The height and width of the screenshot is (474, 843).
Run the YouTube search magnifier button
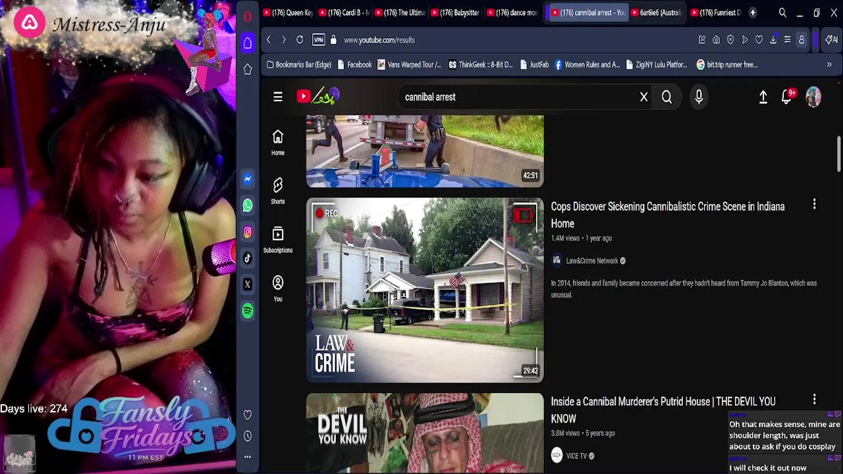666,97
